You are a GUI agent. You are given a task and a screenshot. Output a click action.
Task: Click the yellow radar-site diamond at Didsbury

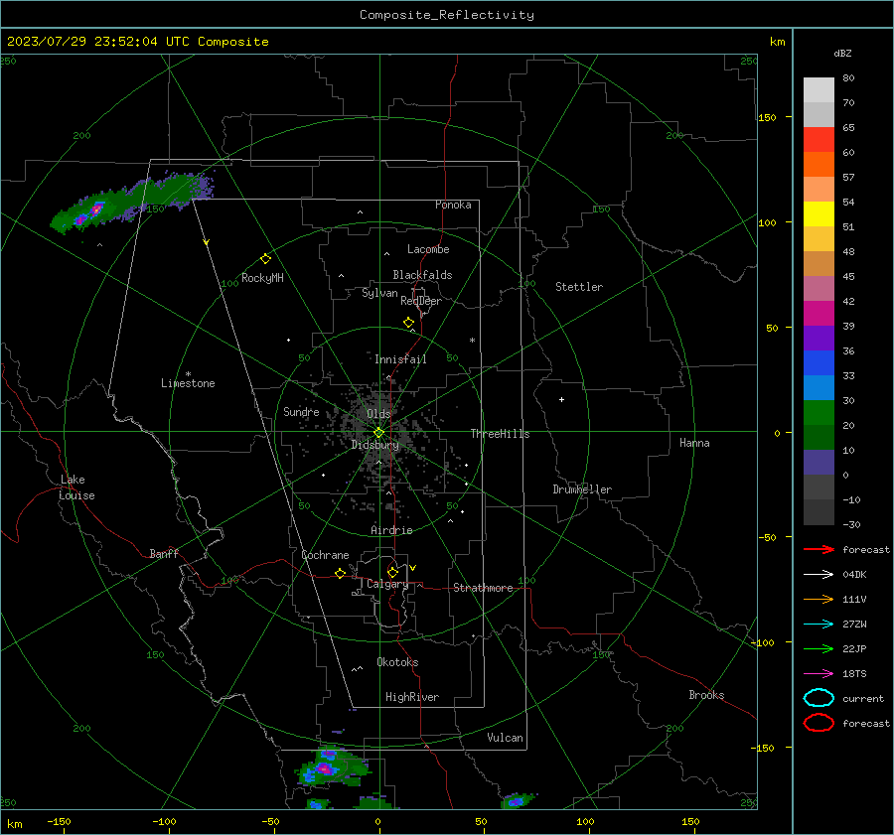[x=378, y=433]
